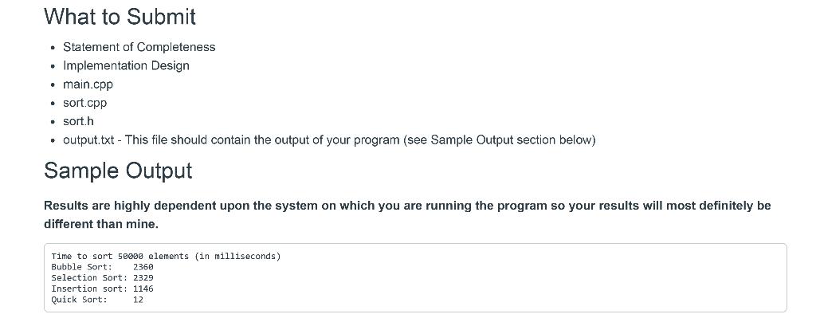Click the bullet before 'Statement of Completeness'

point(53,48)
